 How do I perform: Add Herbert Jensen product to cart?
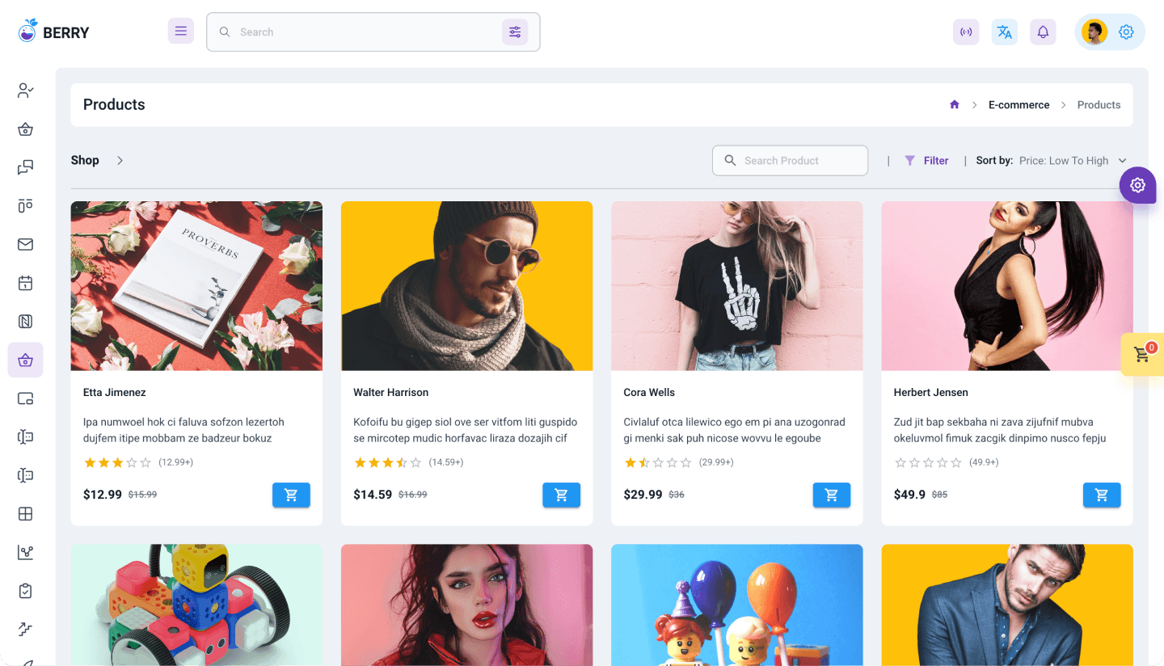tap(1101, 495)
